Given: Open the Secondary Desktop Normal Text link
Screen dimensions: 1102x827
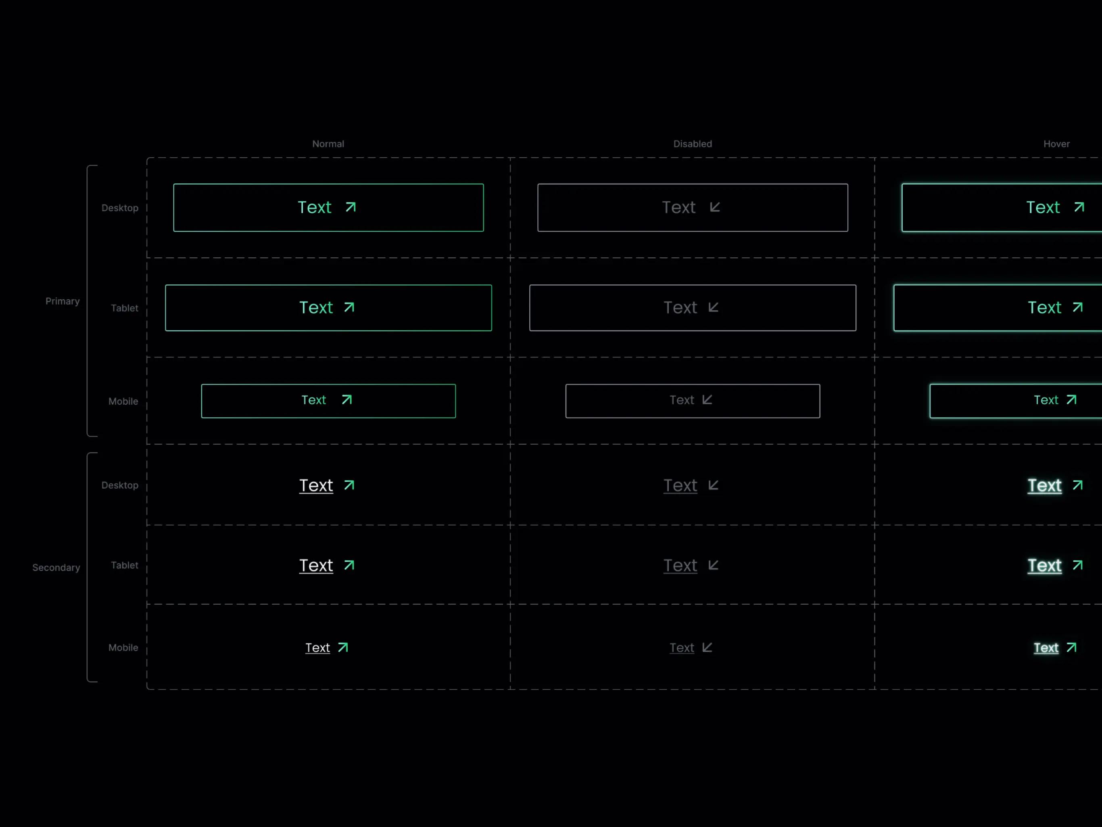Looking at the screenshot, I should [316, 485].
